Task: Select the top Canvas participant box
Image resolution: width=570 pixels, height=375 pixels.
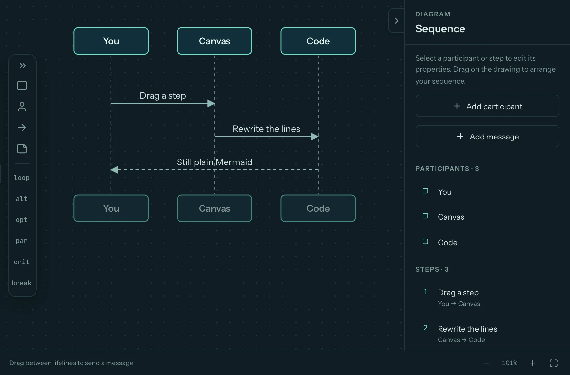Action: (x=215, y=41)
